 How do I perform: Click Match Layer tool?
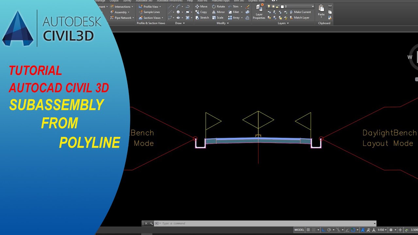[299, 18]
